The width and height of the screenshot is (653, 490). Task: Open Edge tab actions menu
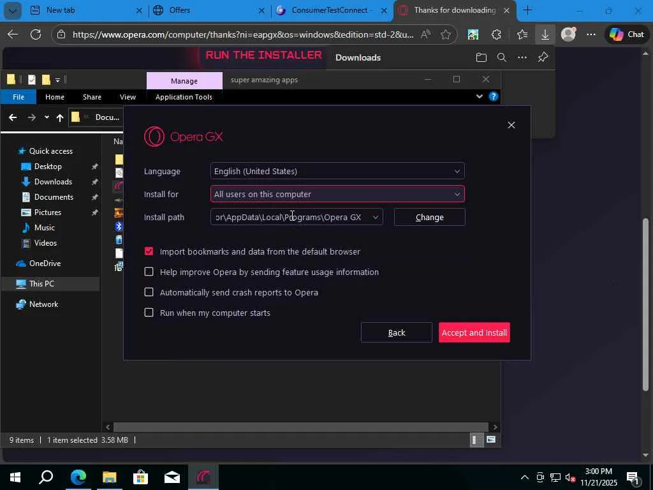pyautogui.click(x=13, y=11)
